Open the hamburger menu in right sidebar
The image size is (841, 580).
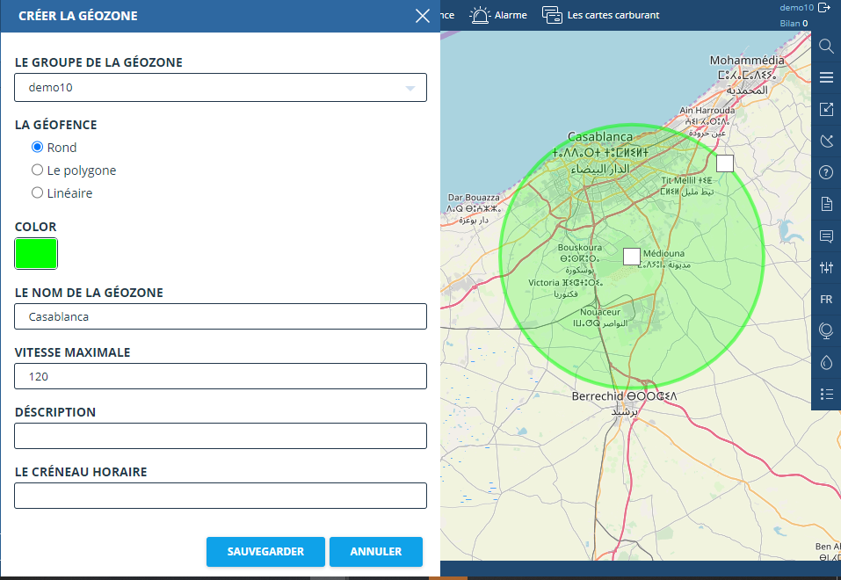coord(826,77)
